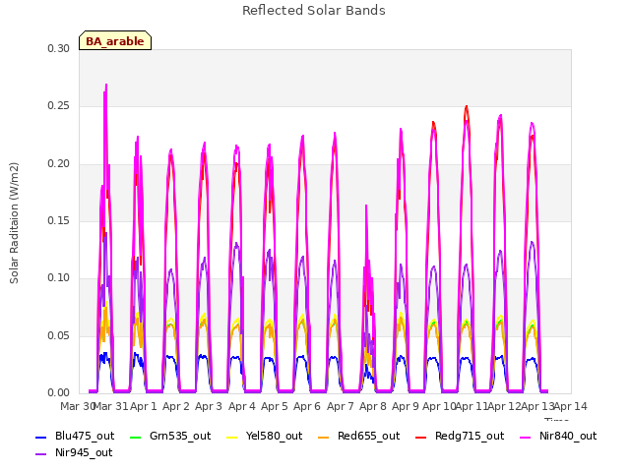Click the Apr 8 x-axis date label
Viewport: 630px width, 472px height.
(x=373, y=406)
